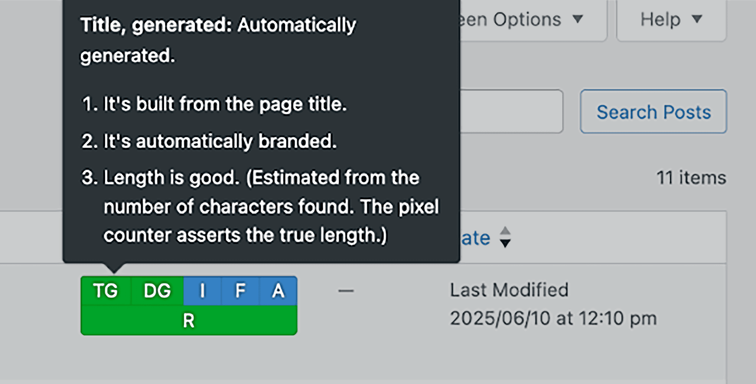Click the Search Posts button
This screenshot has width=756, height=384.
653,111
